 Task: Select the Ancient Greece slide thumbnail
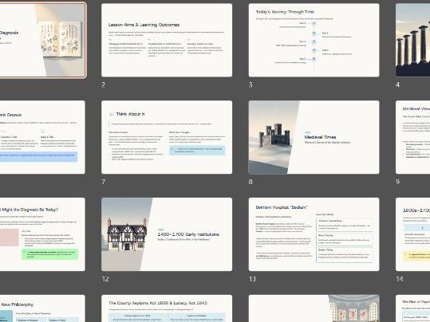pos(42,137)
